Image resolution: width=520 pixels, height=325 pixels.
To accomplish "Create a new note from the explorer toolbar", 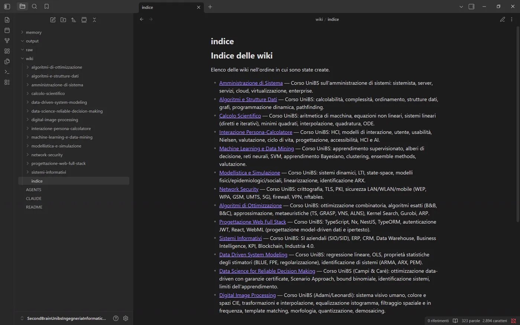I will [53, 20].
